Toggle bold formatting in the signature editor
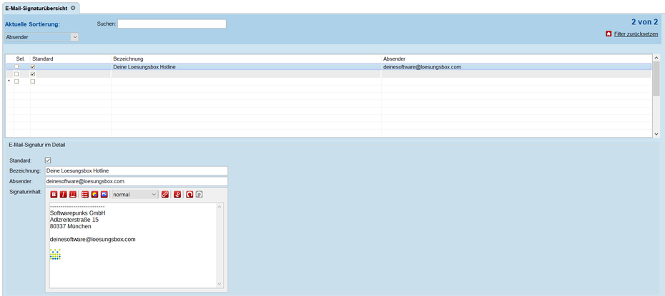Image resolution: width=665 pixels, height=296 pixels. point(54,195)
